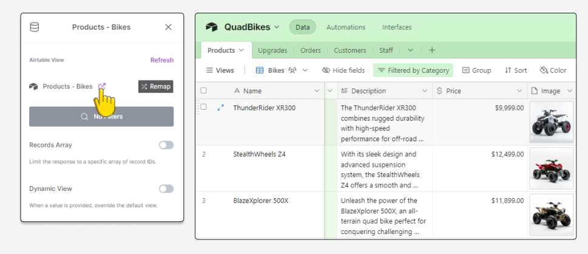Open the StealthWheels Z4 red bike image
The width and height of the screenshot is (588, 254).
click(551, 169)
